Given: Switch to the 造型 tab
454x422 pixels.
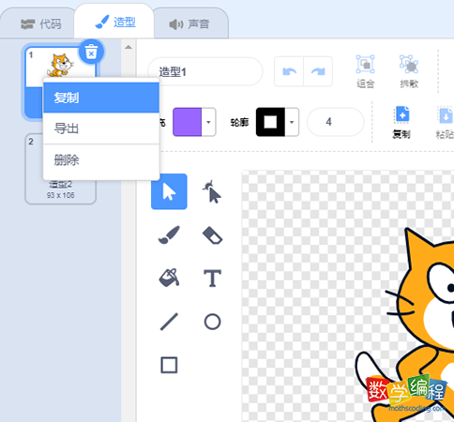Looking at the screenshot, I should tap(114, 23).
